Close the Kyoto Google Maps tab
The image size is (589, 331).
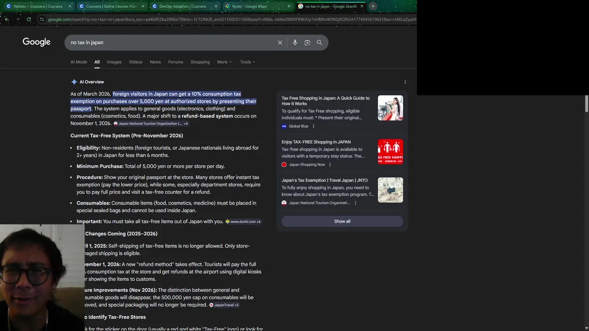point(289,6)
